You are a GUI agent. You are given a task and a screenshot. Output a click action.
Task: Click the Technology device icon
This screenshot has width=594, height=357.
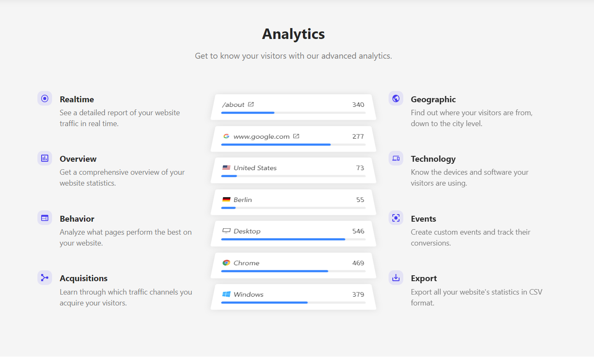(x=395, y=158)
